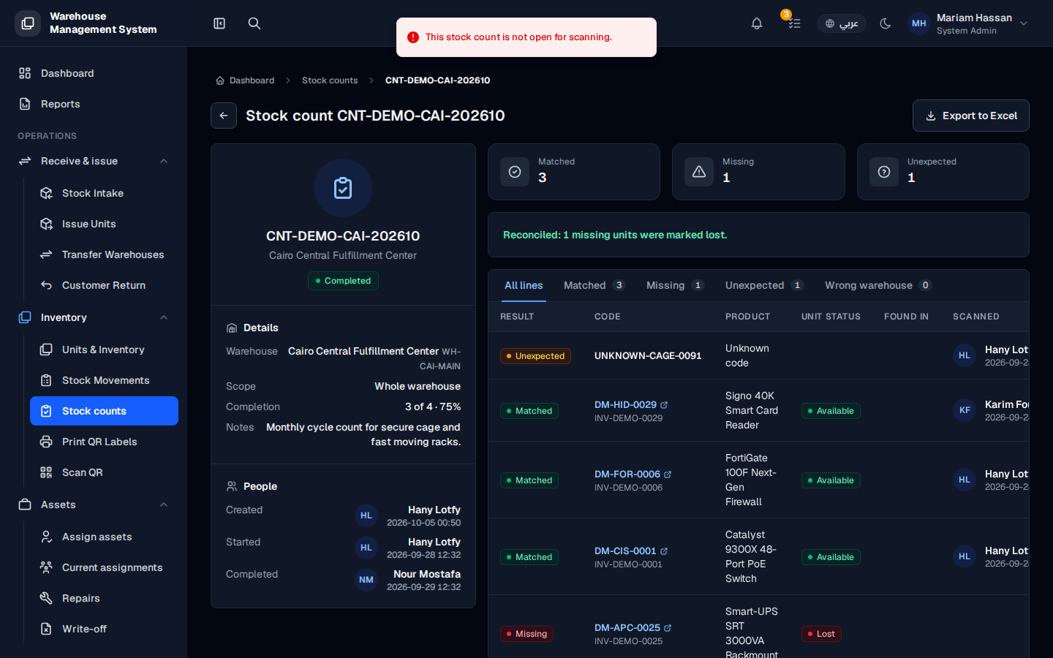Image resolution: width=1053 pixels, height=658 pixels.
Task: Open Write-off page
Action: point(104,629)
